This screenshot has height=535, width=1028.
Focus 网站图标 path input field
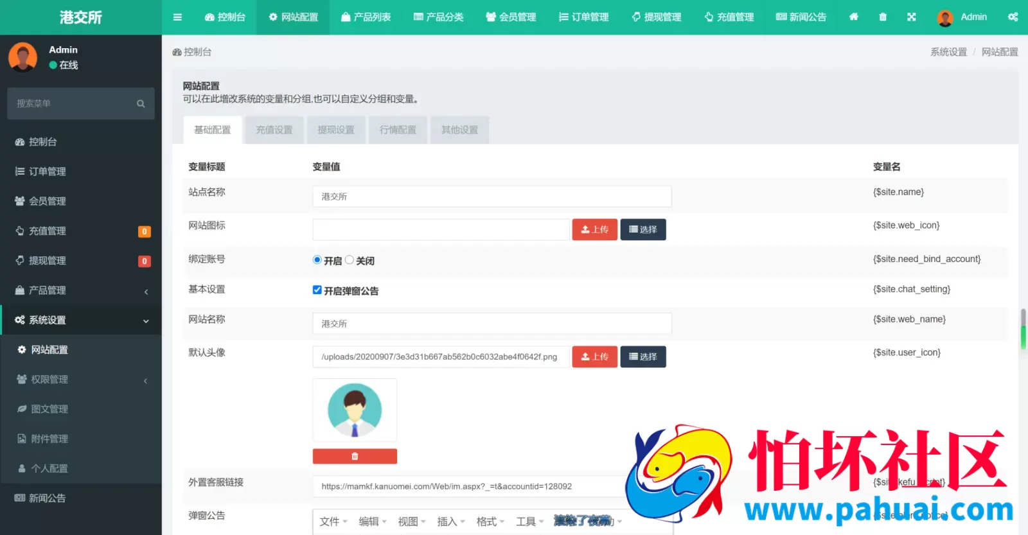tap(441, 229)
